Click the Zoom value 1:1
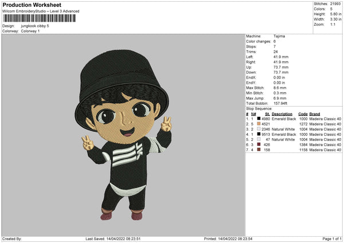Viewport: 344px width, 243px height. (x=333, y=24)
